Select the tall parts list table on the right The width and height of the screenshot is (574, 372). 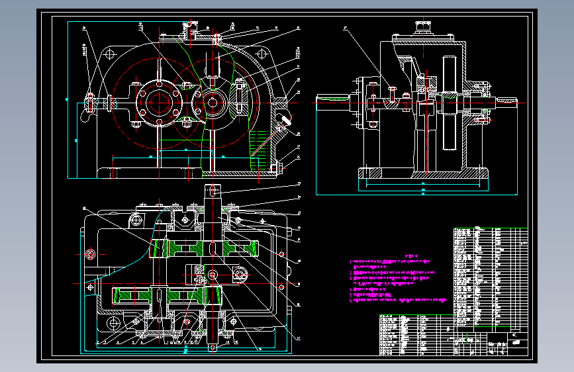point(491,277)
